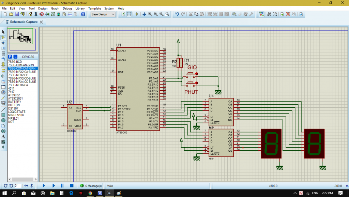Screen dimensions: 349x197
Task: Toggle the wire autorouter icon
Action: click(261, 14)
